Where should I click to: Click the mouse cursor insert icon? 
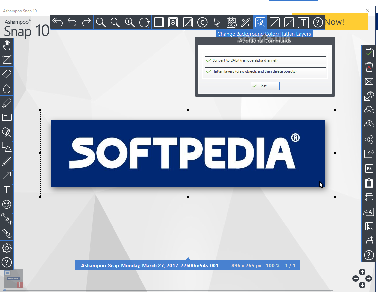coord(217,22)
